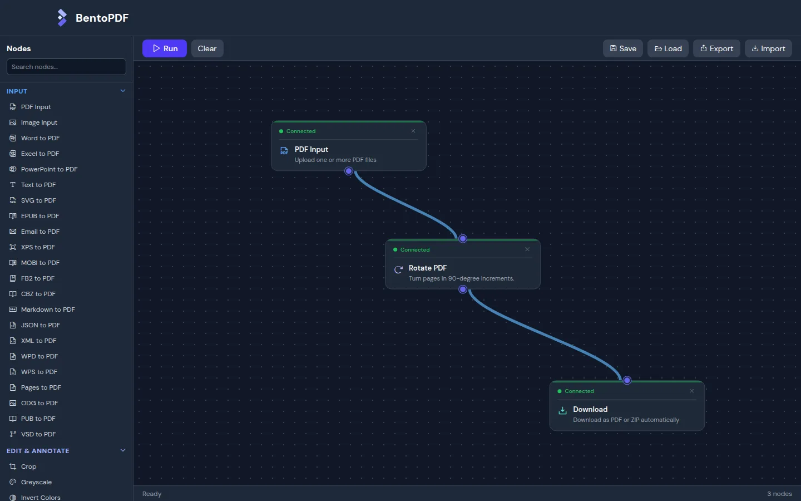Click the INPUT section header label
801x501 pixels.
click(17, 91)
